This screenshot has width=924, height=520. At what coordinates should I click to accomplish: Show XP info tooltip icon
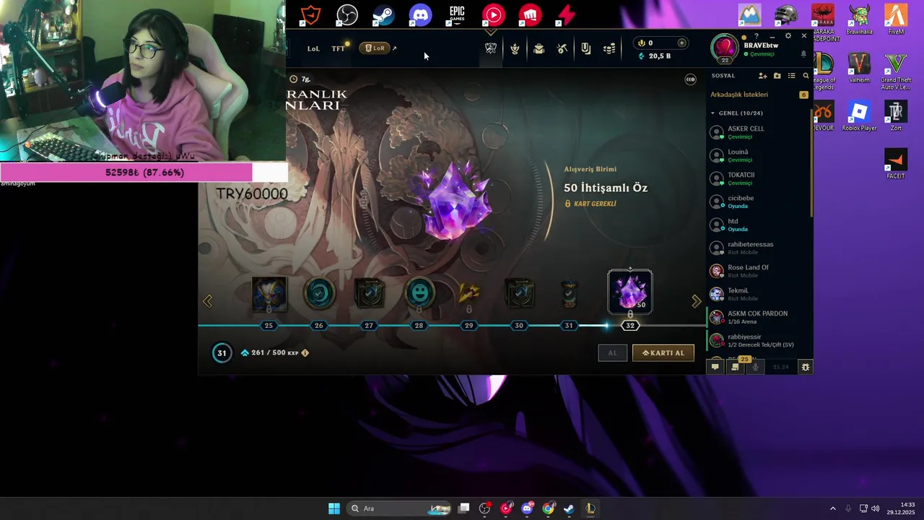point(305,352)
